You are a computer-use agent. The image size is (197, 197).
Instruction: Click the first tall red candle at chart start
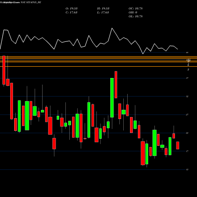tap(4, 70)
